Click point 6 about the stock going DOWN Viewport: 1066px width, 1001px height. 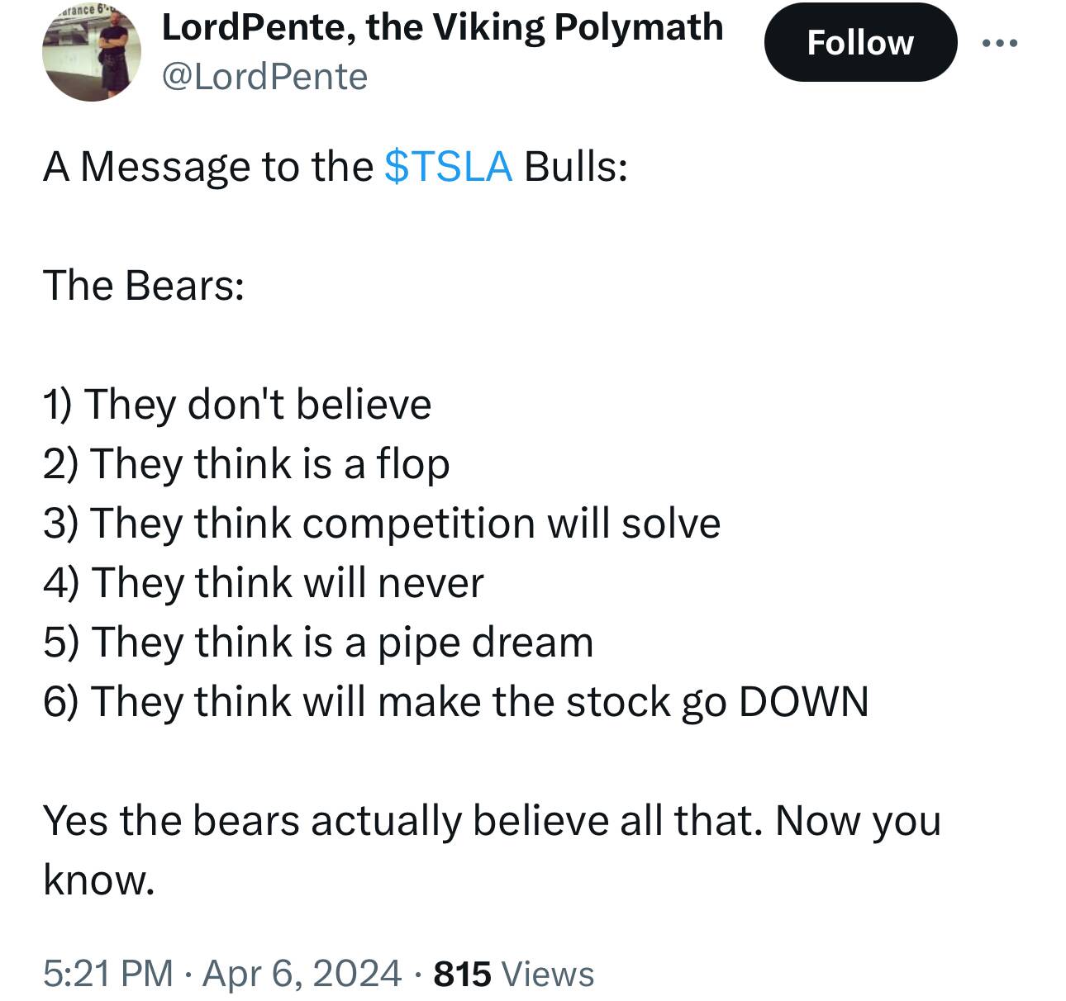455,702
